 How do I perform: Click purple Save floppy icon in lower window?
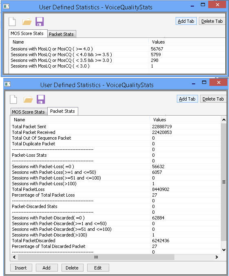pyautogui.click(x=41, y=99)
